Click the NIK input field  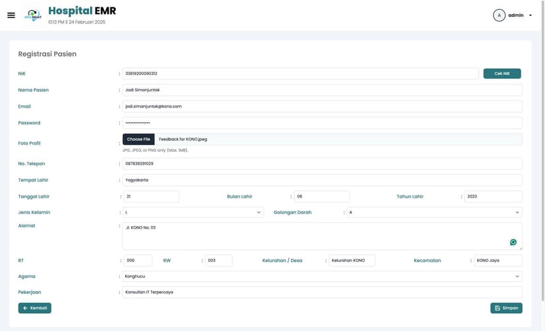[300, 74]
